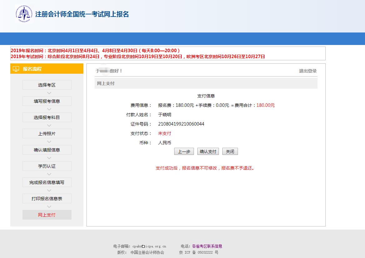
Task: Select 选择报考科目 from the registration flow
Action: [x=47, y=117]
